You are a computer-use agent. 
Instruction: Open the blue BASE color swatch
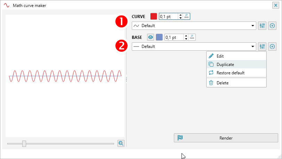(x=159, y=37)
